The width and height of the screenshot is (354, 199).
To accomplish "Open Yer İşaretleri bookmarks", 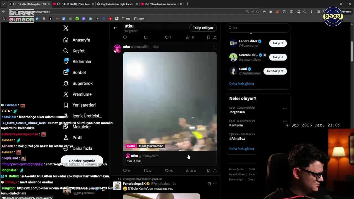I will point(79,105).
